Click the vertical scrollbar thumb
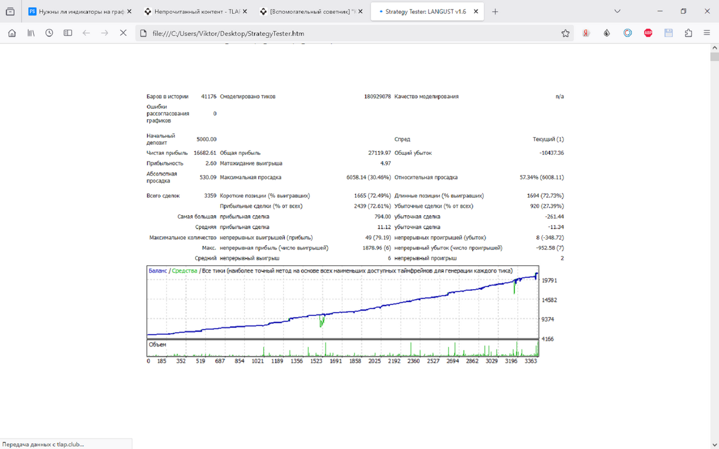Viewport: 719px width, 449px height. (714, 57)
